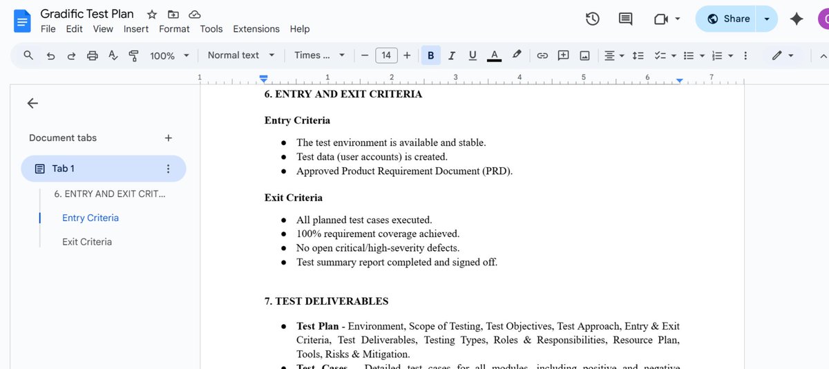
Task: Jump to Exit Criteria outline item
Action: click(x=87, y=242)
